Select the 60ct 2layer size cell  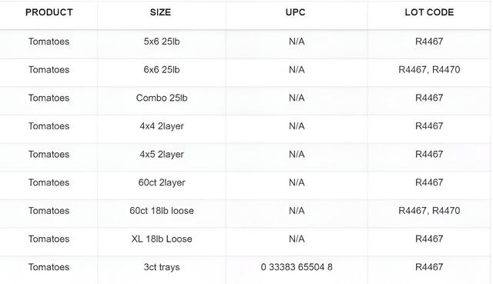pyautogui.click(x=162, y=183)
